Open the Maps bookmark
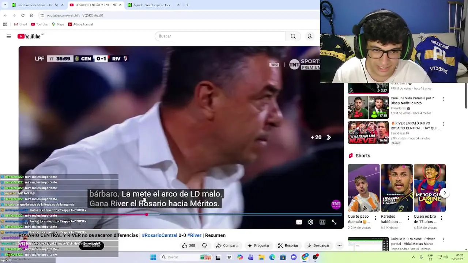468x263 pixels. pos(58,24)
